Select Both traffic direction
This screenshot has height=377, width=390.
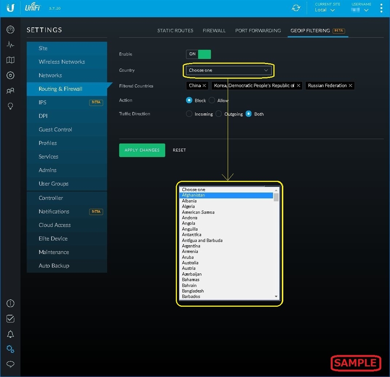pyautogui.click(x=248, y=114)
